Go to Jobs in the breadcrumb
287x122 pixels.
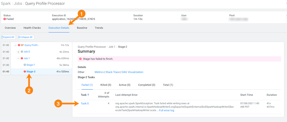pos(18,3)
